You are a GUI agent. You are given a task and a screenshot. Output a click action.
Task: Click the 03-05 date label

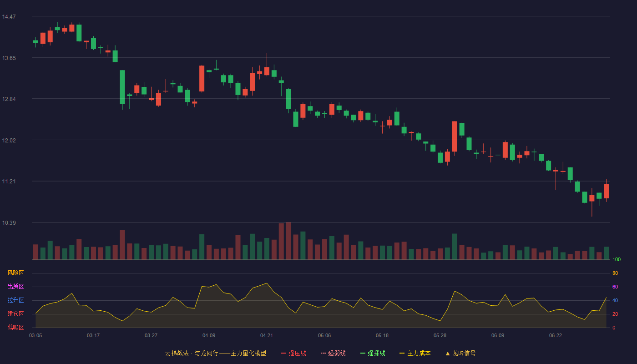pos(35,335)
